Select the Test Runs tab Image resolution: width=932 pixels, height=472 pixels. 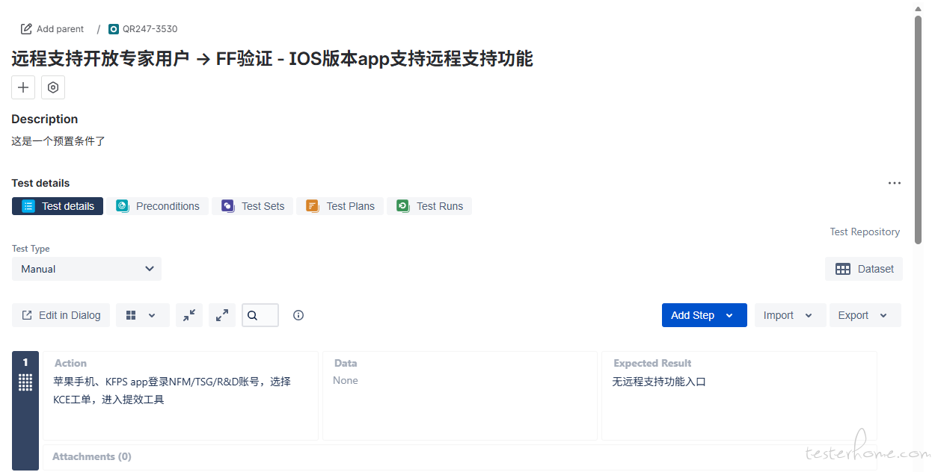[x=429, y=206]
